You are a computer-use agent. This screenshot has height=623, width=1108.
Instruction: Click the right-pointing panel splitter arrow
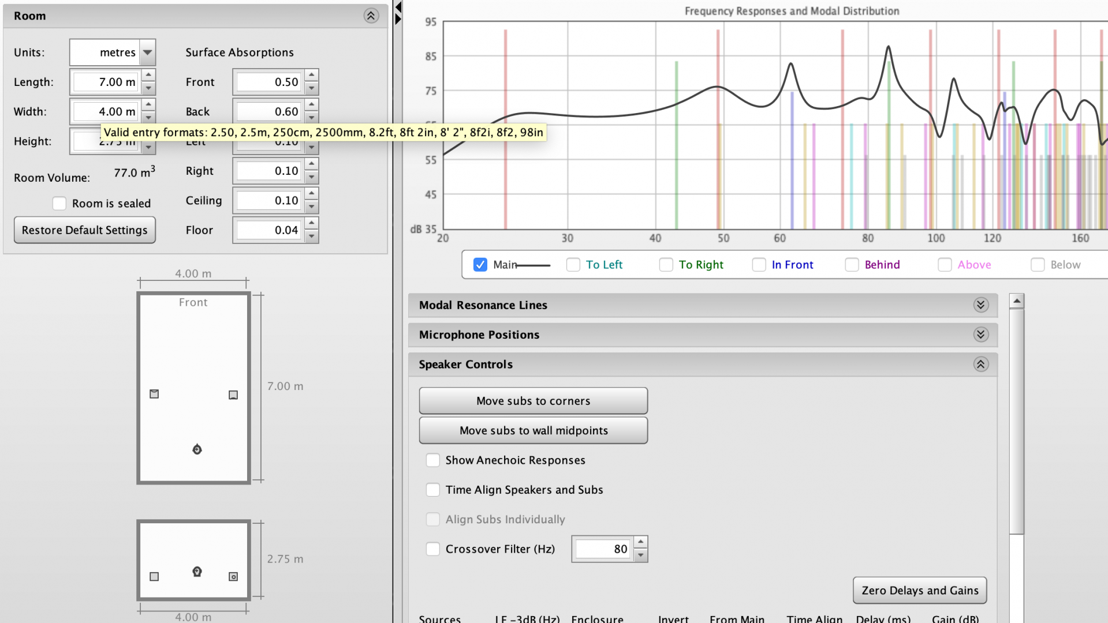[x=398, y=19]
